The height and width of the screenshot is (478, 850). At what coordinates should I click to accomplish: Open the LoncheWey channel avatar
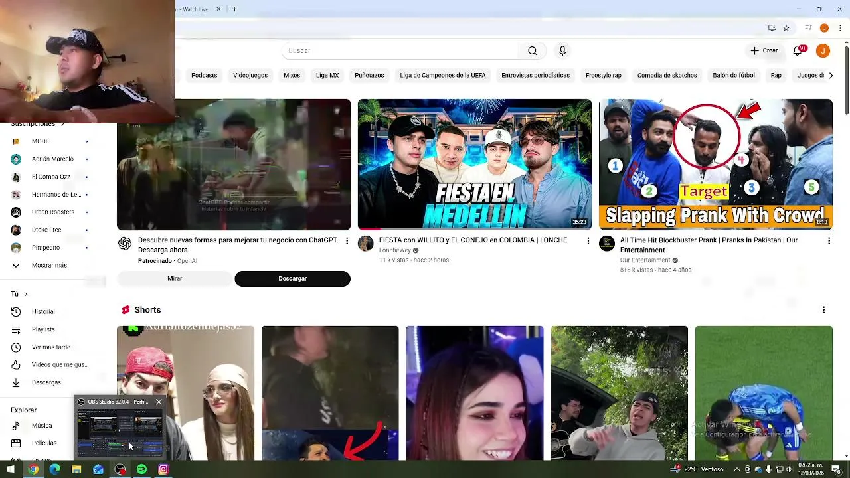tap(366, 244)
